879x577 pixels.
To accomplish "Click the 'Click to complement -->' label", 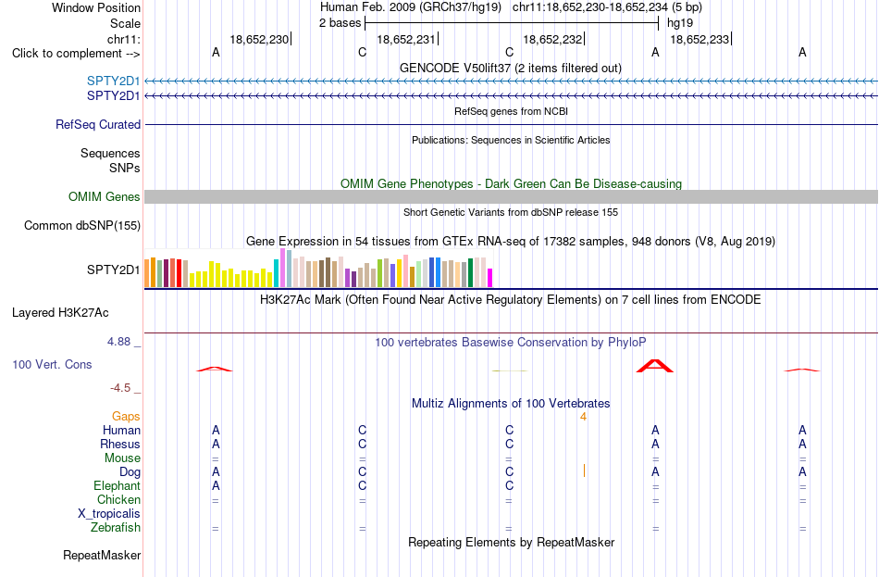I will [x=76, y=54].
